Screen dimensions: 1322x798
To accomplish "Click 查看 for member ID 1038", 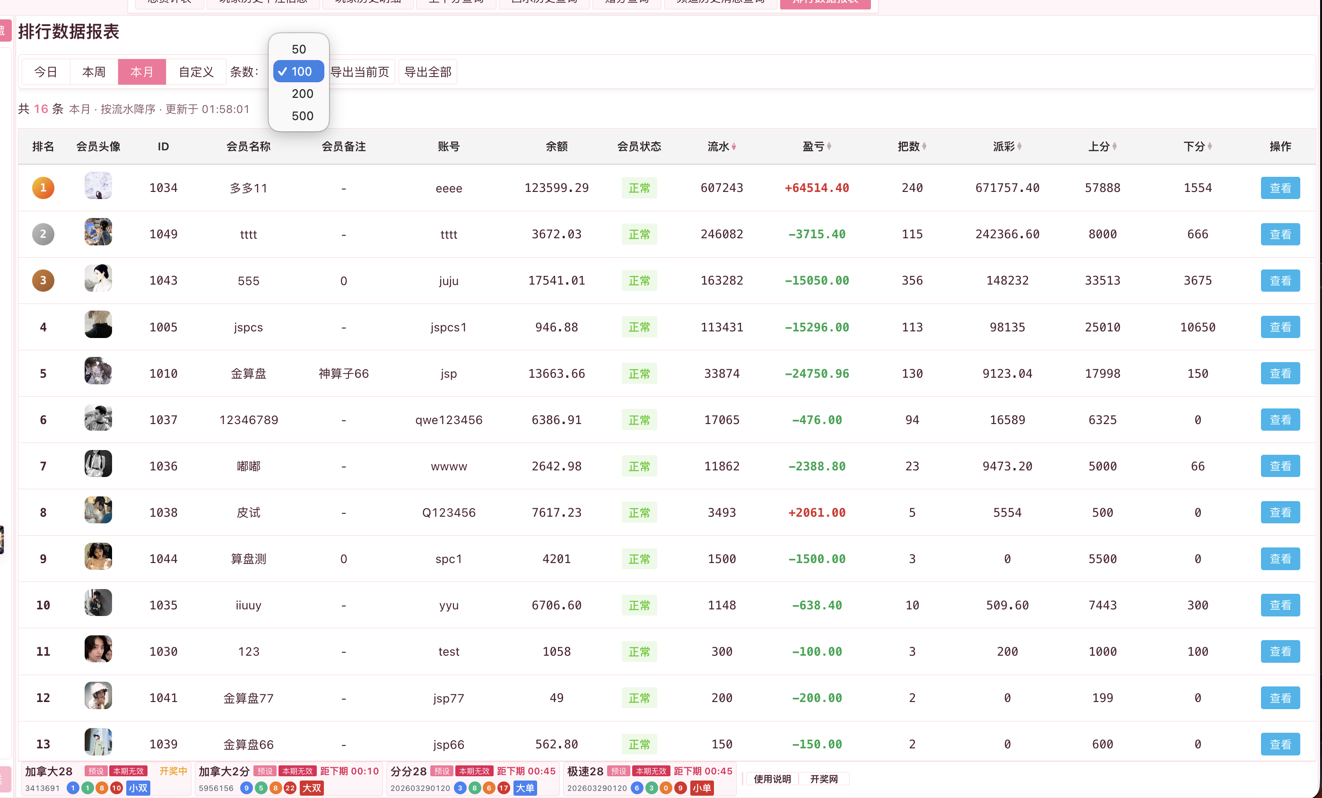I will click(x=1280, y=512).
